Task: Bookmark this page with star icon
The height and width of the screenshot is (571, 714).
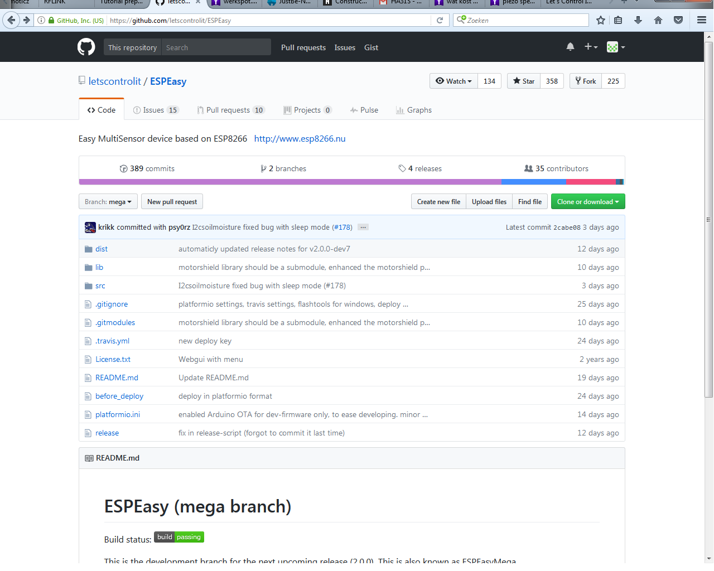Action: (x=601, y=20)
